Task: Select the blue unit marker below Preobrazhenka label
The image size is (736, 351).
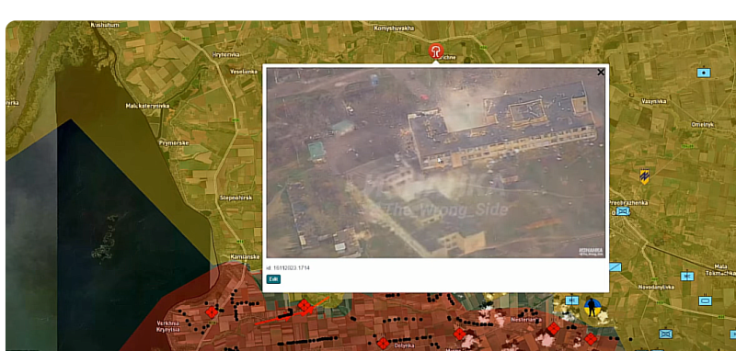Action: tap(623, 211)
